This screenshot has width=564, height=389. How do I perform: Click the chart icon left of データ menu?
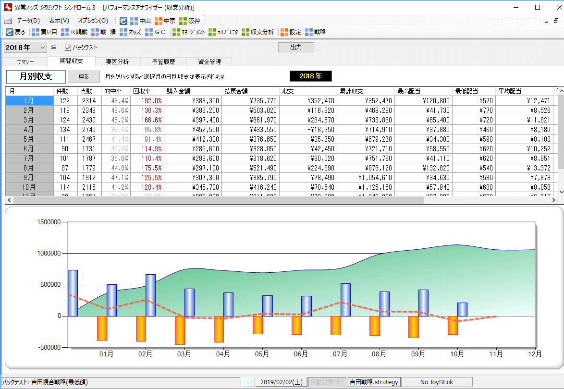click(8, 21)
